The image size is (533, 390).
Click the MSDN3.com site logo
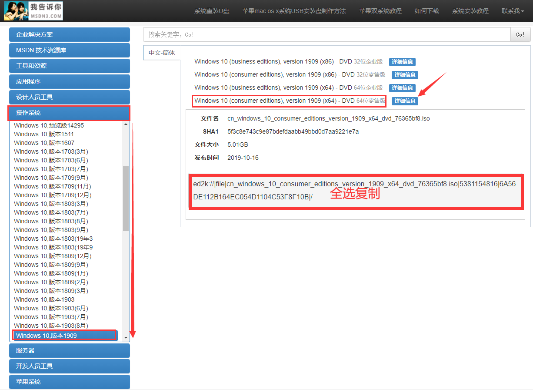pyautogui.click(x=33, y=11)
